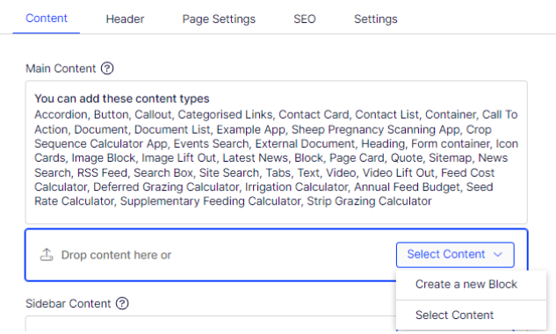
Task: Switch to the Content tab
Action: 47,18
